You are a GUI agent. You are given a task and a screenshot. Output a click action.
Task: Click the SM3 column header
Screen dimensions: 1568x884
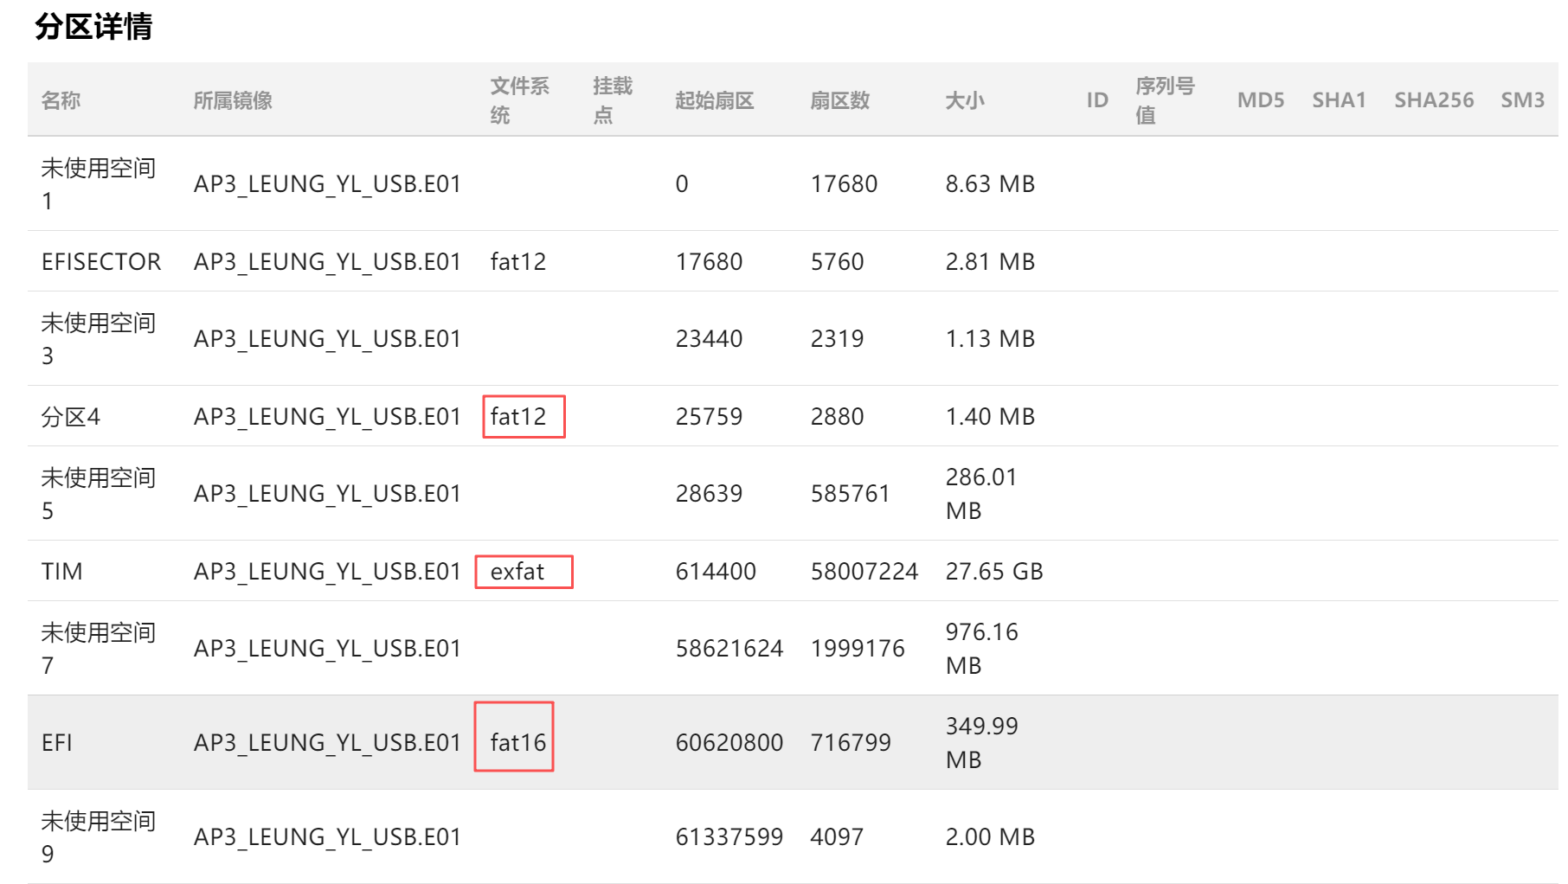1522,100
